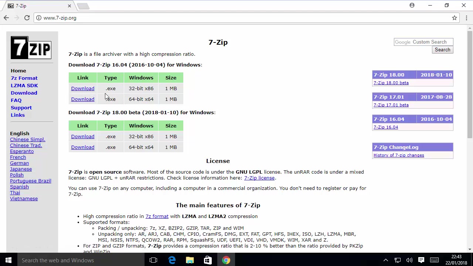Open the Windows Start menu
The image size is (473, 266).
click(8, 260)
